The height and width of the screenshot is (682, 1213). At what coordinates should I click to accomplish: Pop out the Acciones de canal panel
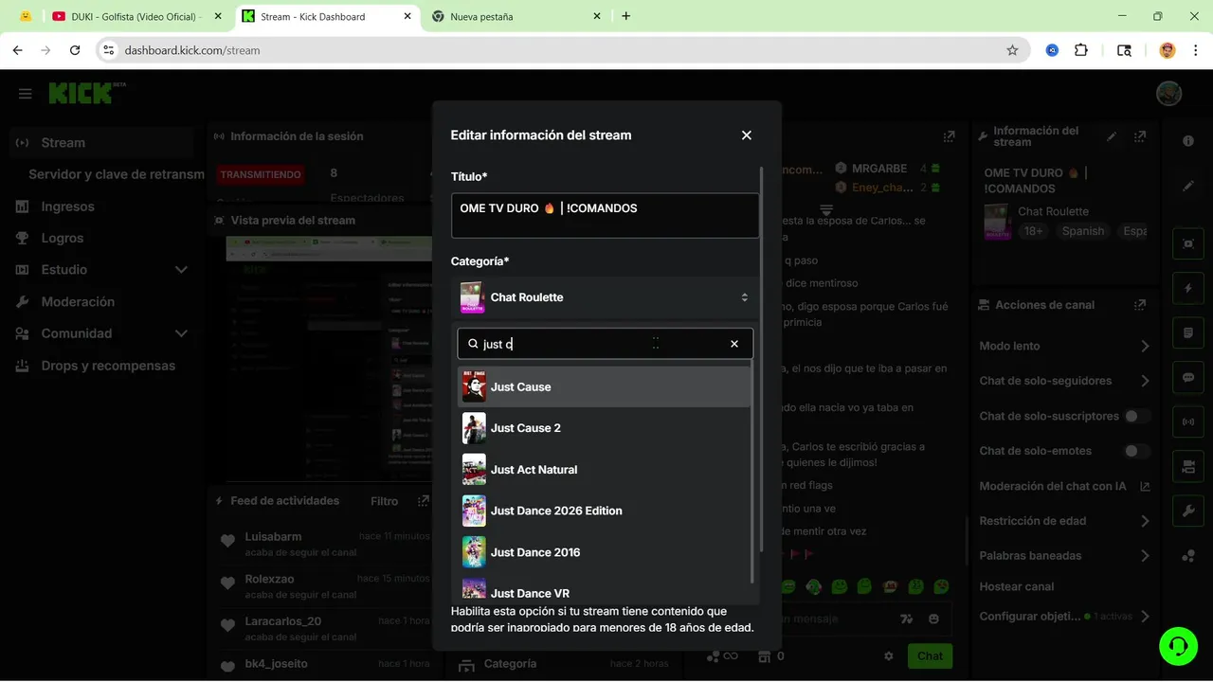[x=1140, y=305]
